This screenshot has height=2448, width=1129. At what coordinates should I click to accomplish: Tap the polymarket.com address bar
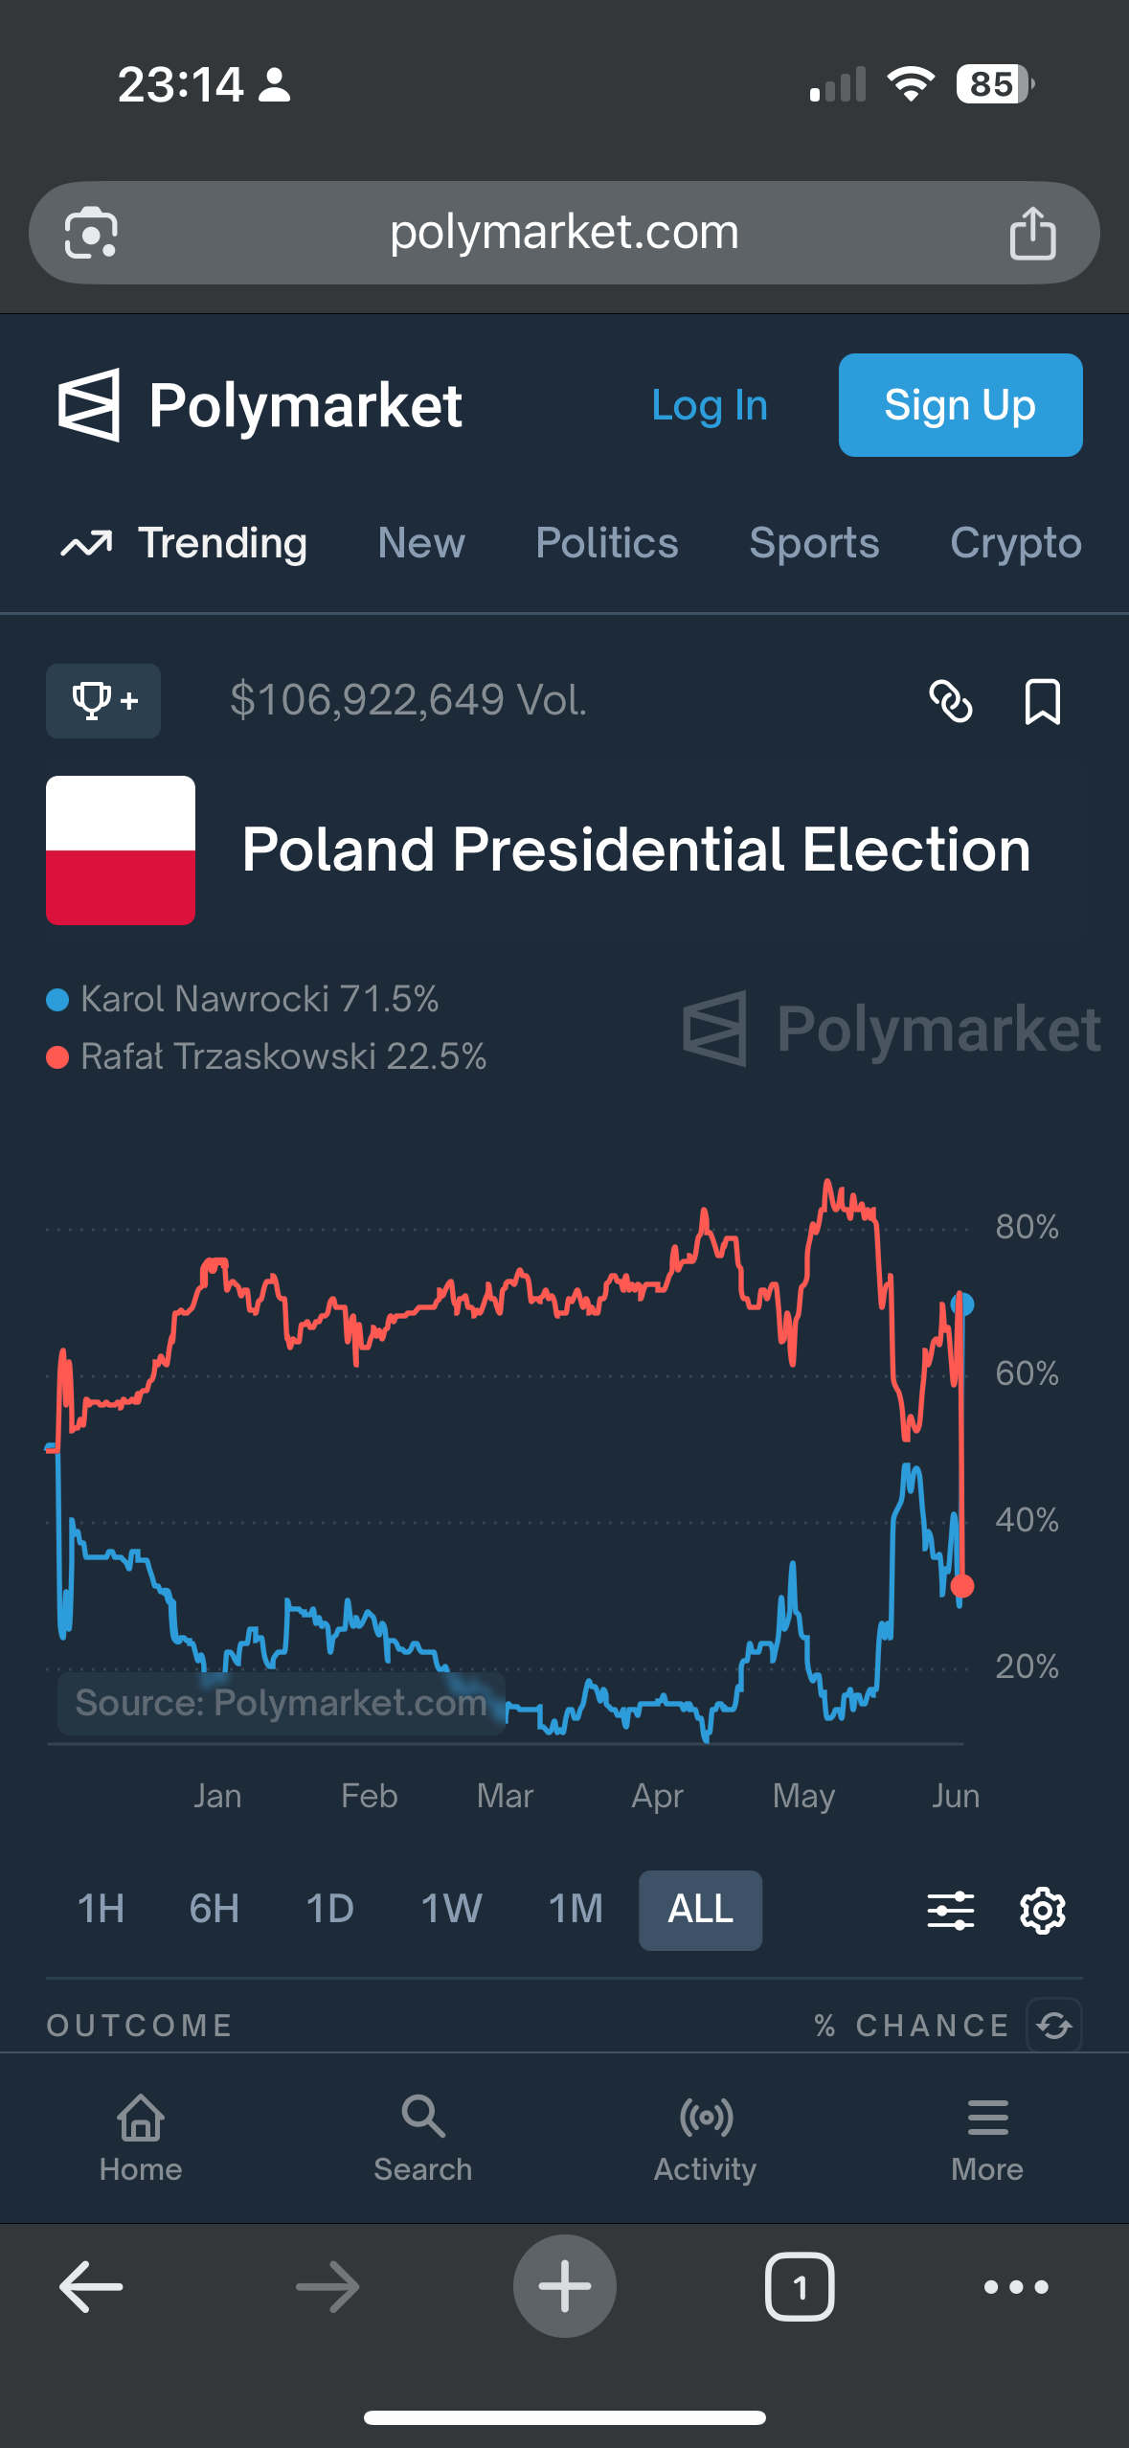tap(564, 233)
